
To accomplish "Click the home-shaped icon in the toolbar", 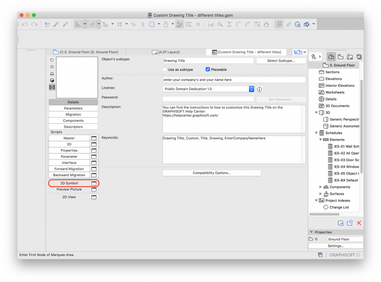I will click(266, 24).
